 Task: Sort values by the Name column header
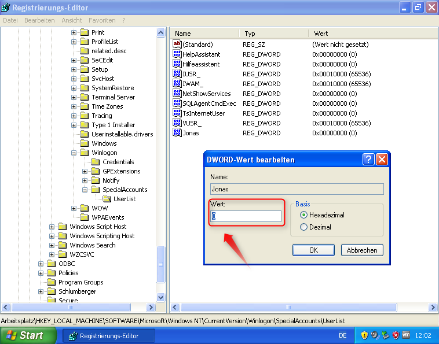pos(204,34)
